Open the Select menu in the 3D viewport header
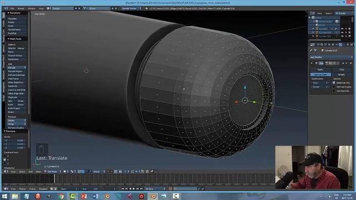This screenshot has width=356, height=200. tap(22, 172)
